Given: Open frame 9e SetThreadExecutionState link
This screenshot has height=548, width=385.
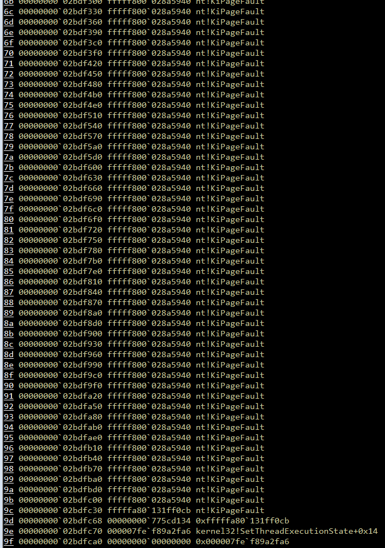Looking at the screenshot, I should [9, 531].
